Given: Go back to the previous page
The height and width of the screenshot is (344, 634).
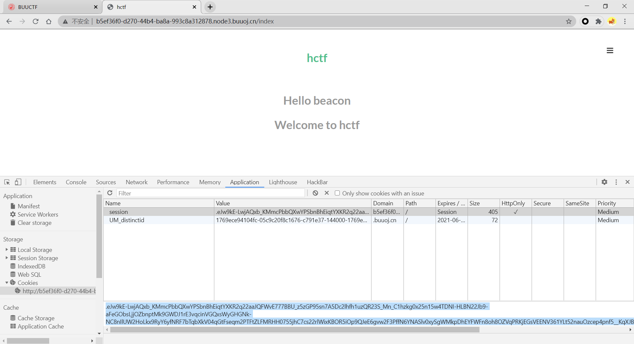Looking at the screenshot, I should 9,21.
